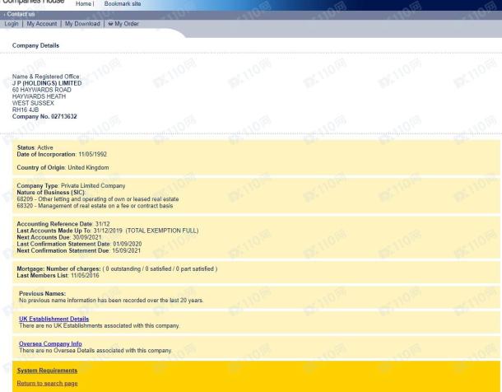Open My Order menu item
The height and width of the screenshot is (392, 502).
pyautogui.click(x=127, y=24)
